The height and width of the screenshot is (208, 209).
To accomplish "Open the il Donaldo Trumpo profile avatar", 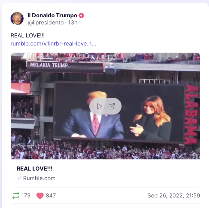I will pos(17,19).
